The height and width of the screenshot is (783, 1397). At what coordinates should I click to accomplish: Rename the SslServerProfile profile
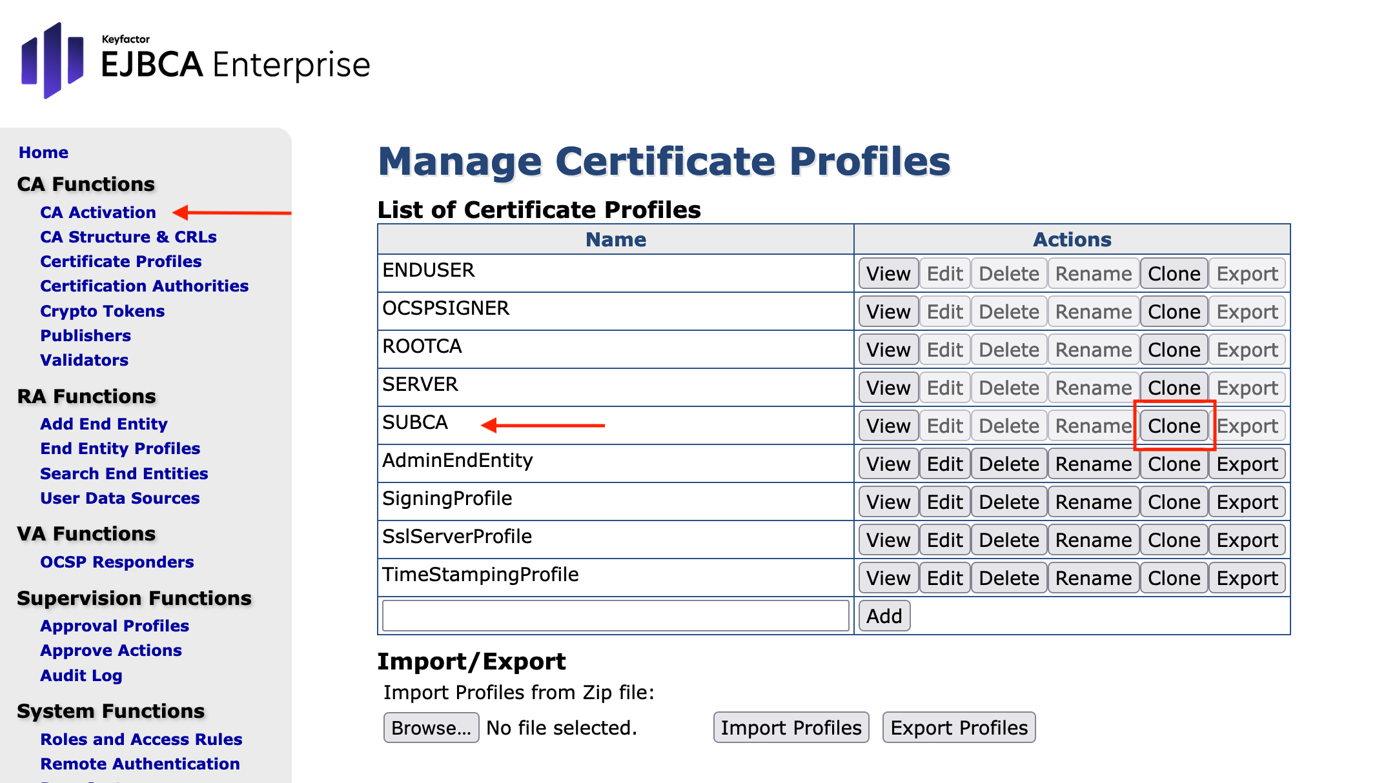click(1093, 540)
